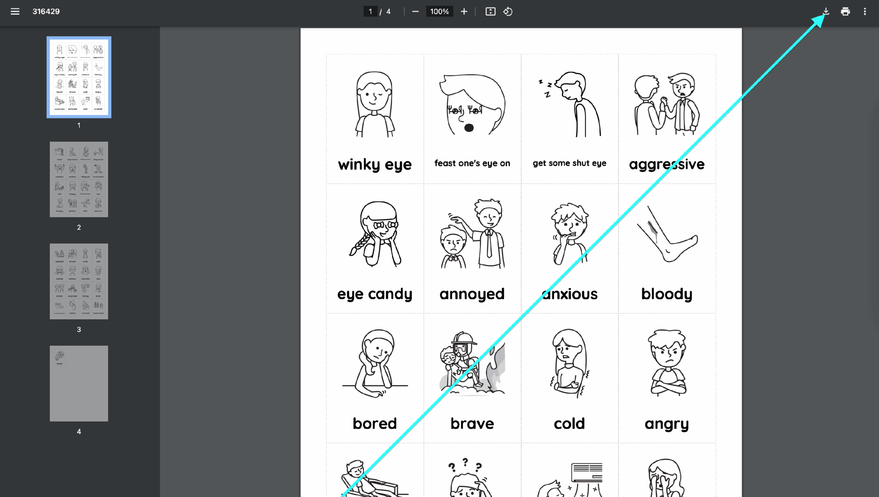
Task: Click the document title 316429
Action: coord(46,12)
